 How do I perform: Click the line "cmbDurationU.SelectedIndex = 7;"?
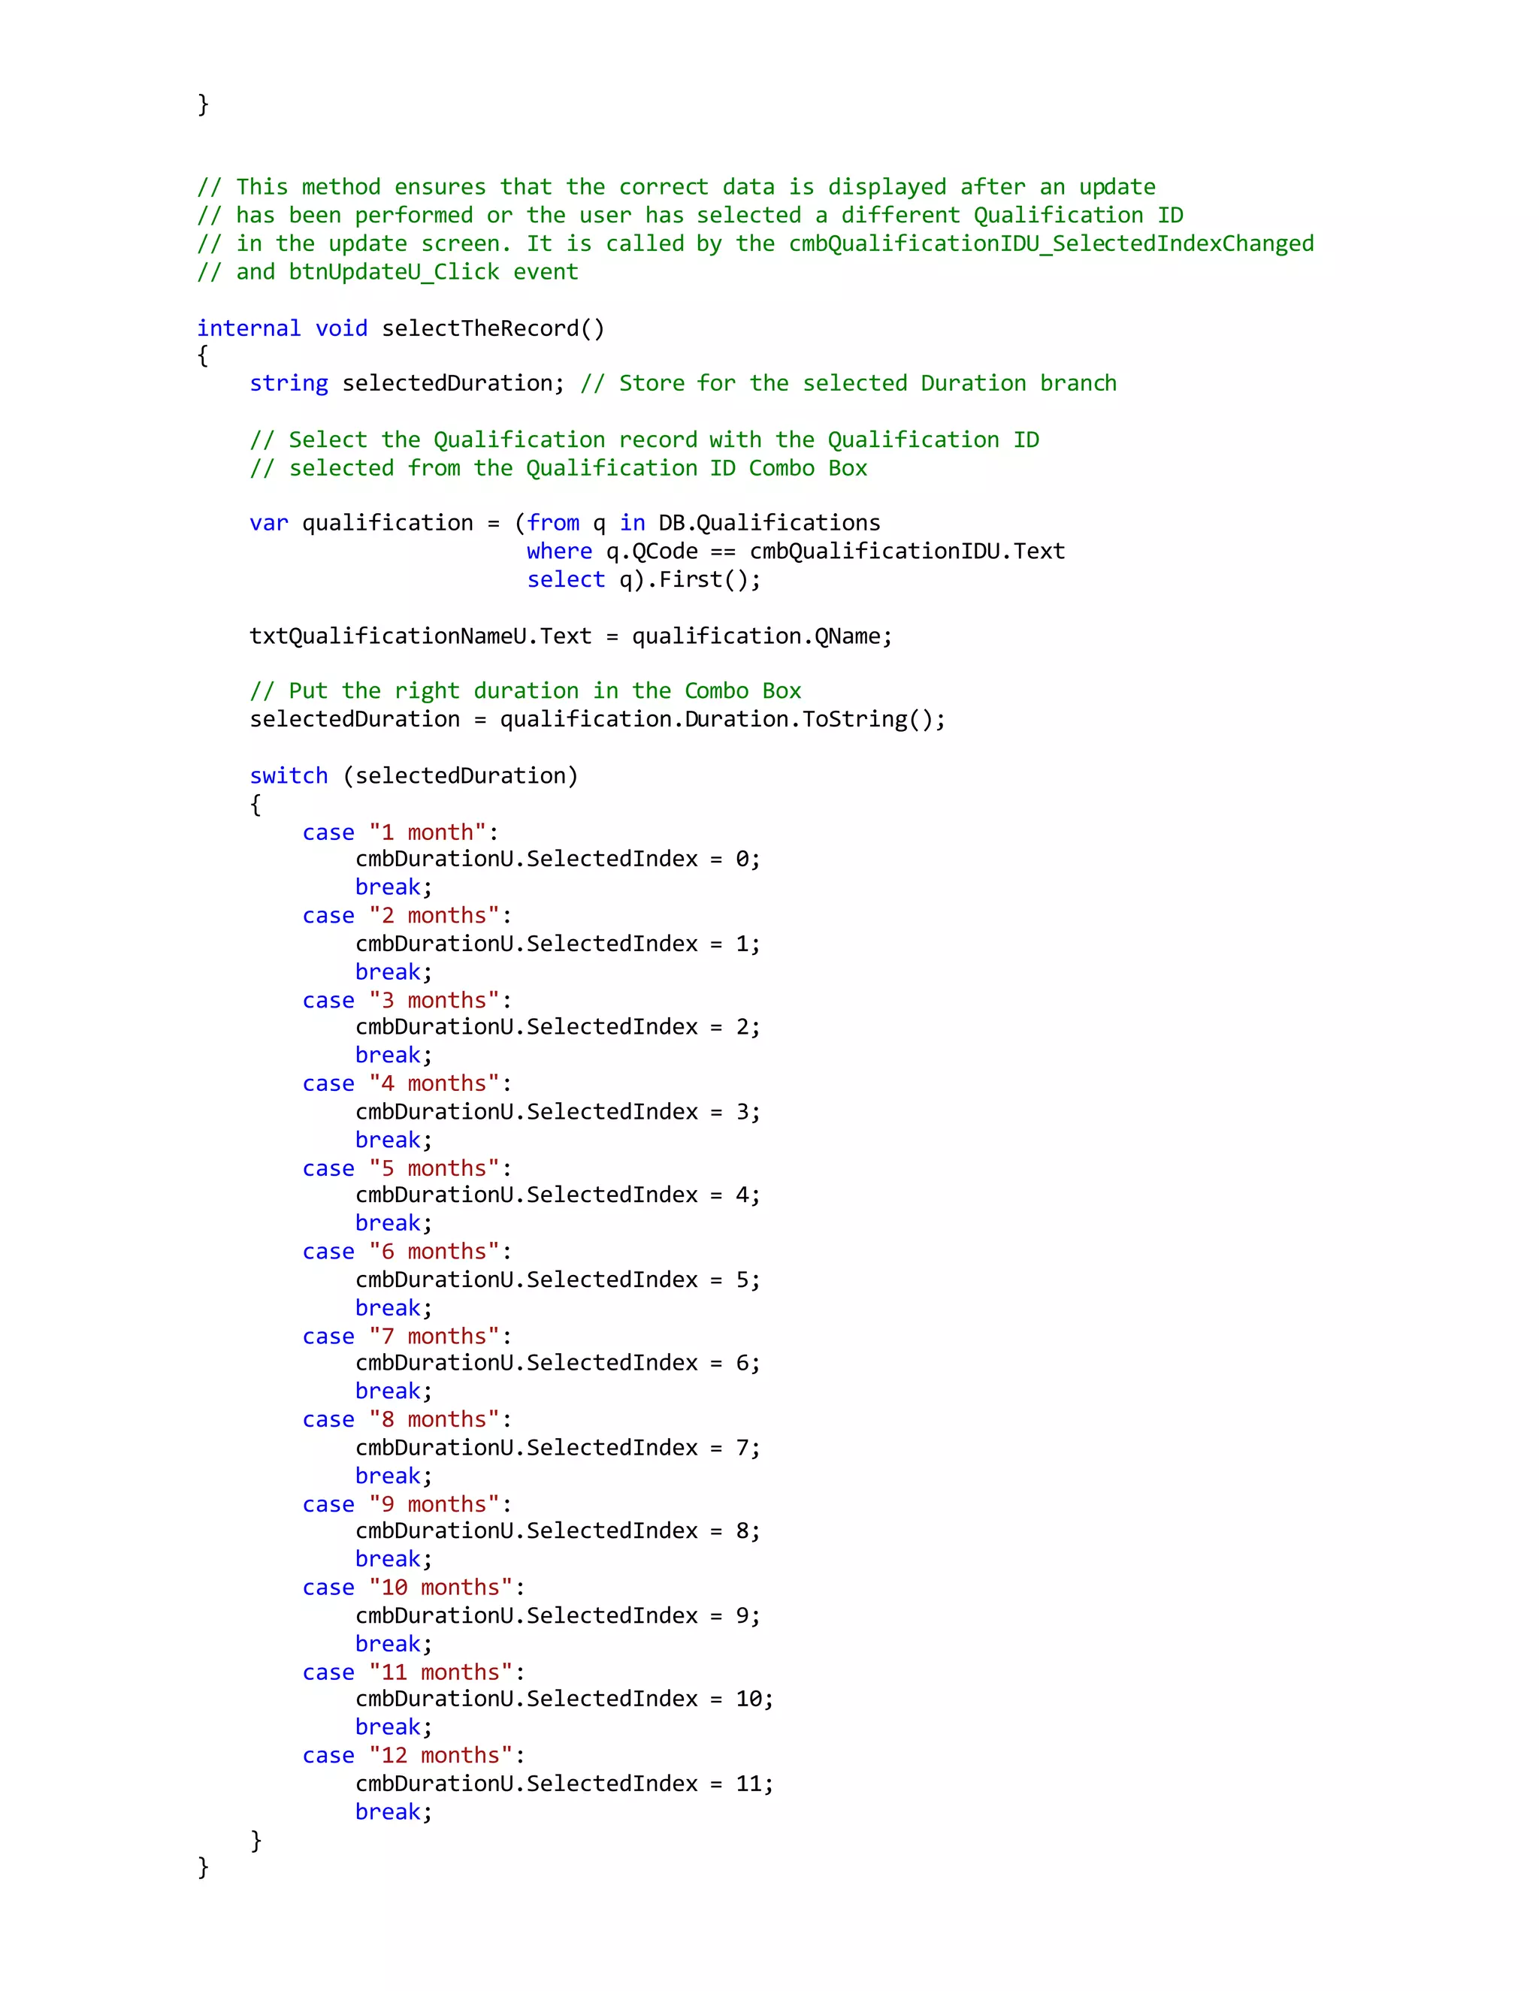click(558, 1447)
